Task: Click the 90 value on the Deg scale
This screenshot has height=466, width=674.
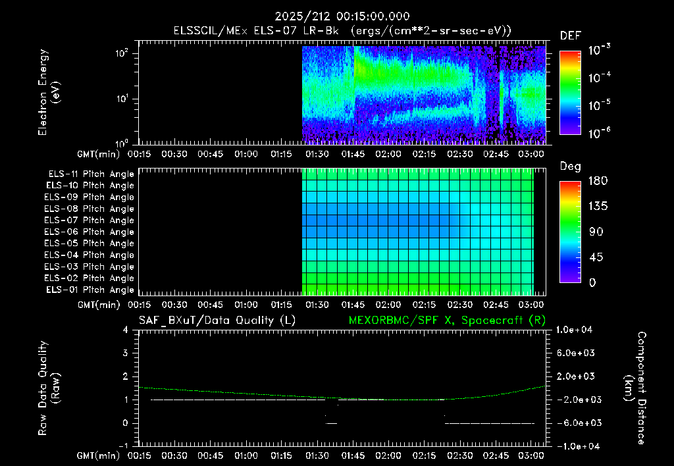Action: (x=596, y=232)
